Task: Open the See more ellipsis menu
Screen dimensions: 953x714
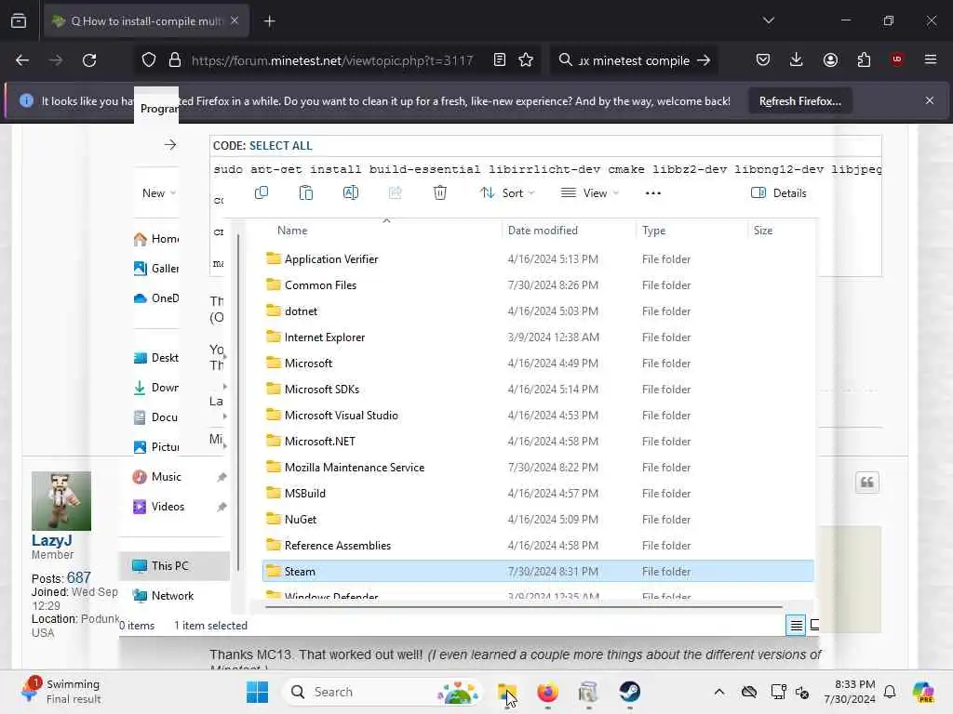Action: pos(652,193)
